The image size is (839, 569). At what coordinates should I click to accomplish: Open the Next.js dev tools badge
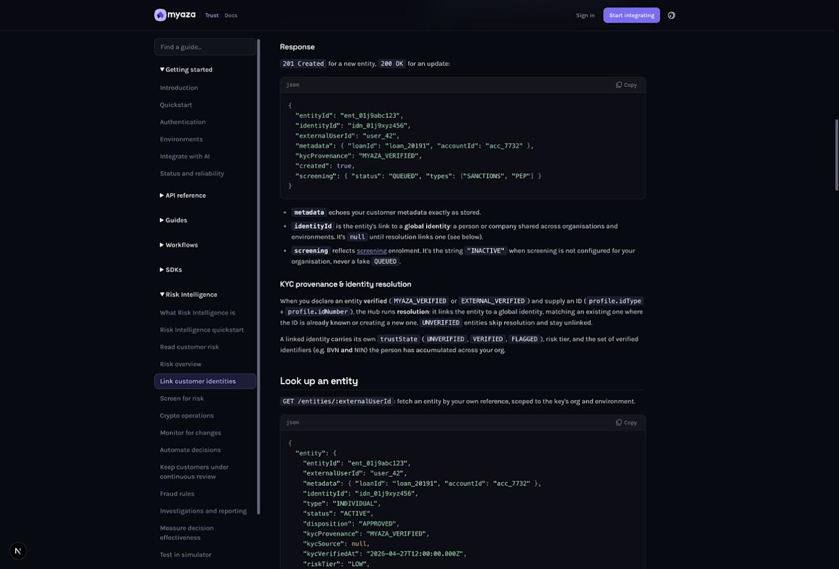click(x=18, y=551)
